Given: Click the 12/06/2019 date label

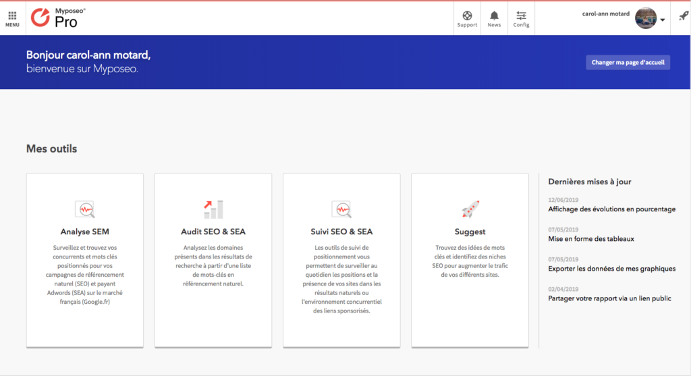Looking at the screenshot, I should pos(563,200).
